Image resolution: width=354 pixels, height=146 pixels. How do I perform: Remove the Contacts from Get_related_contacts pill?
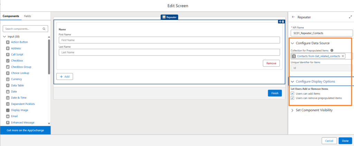click(x=343, y=56)
